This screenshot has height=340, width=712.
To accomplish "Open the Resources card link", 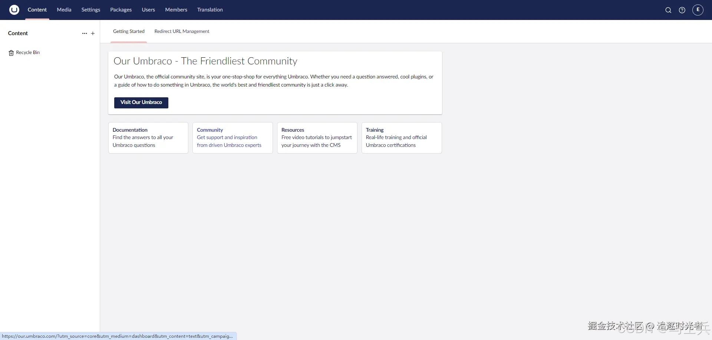I will [x=317, y=138].
